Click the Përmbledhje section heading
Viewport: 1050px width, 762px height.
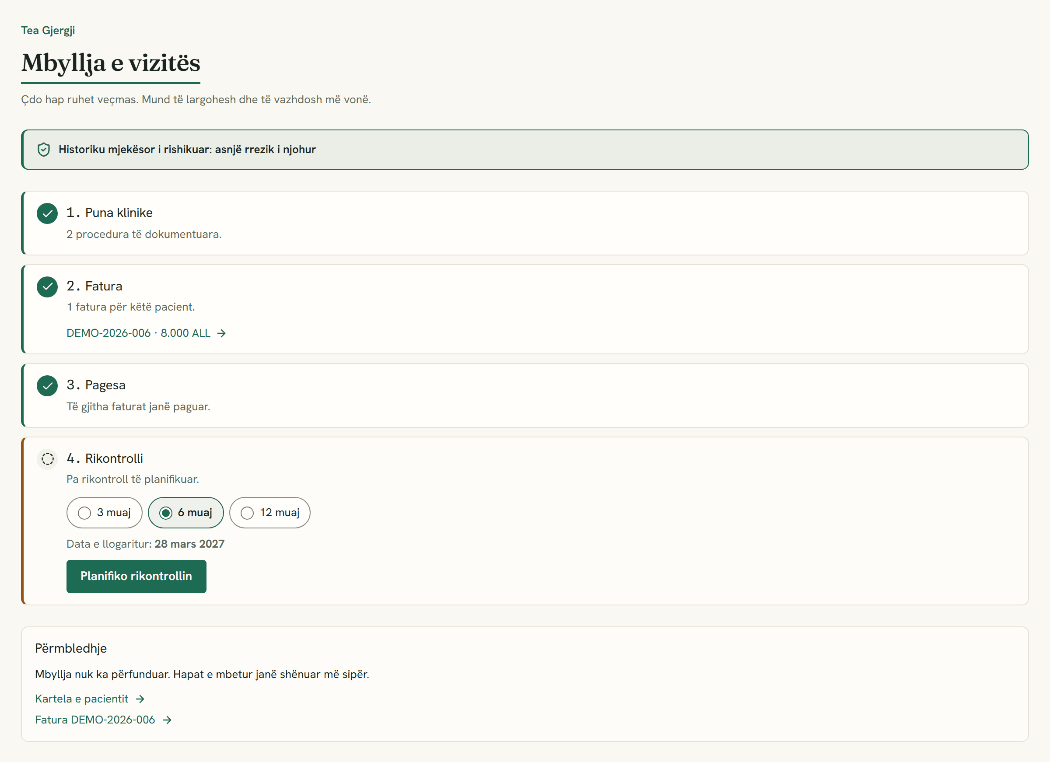[x=71, y=649]
